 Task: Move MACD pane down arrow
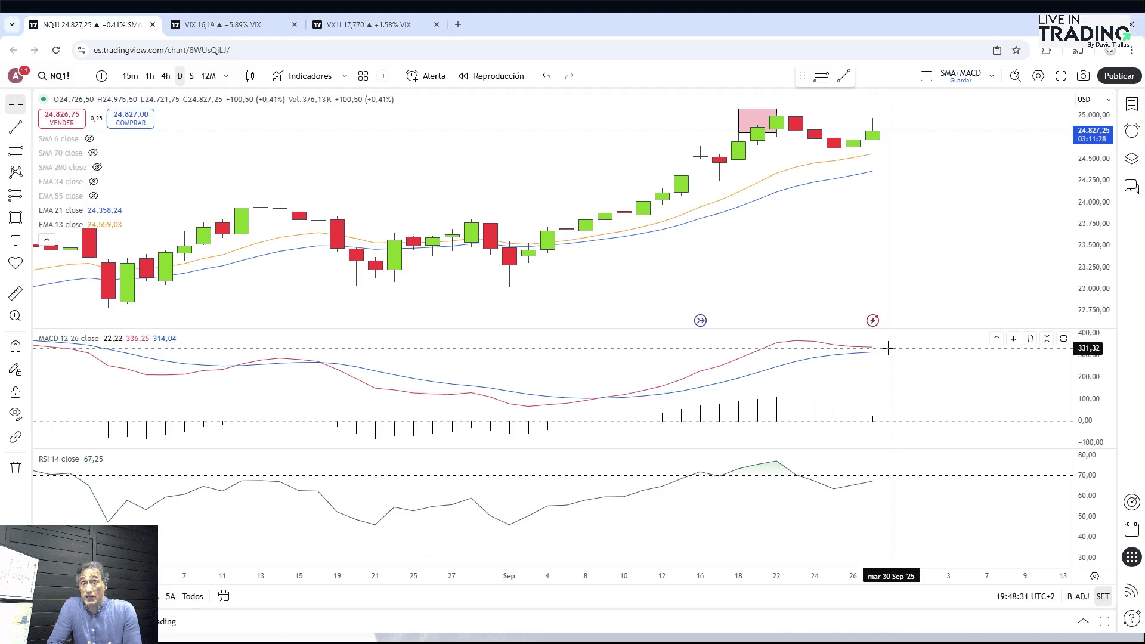[x=1013, y=338]
